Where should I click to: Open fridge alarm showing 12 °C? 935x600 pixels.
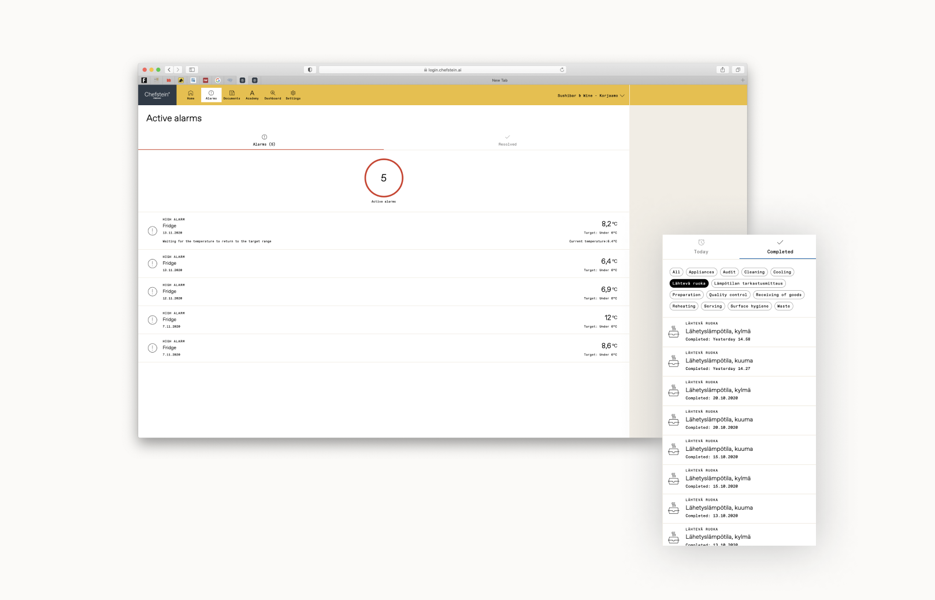pyautogui.click(x=384, y=320)
